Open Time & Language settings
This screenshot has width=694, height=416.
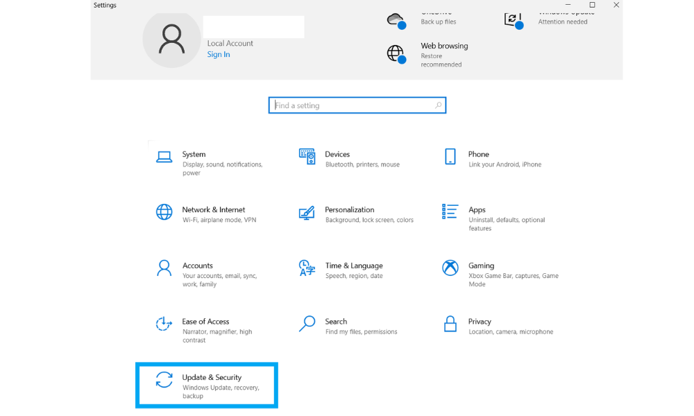pyautogui.click(x=354, y=270)
